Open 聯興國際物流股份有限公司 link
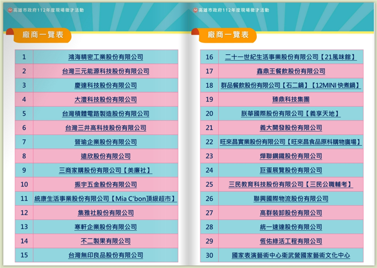 (291, 199)
